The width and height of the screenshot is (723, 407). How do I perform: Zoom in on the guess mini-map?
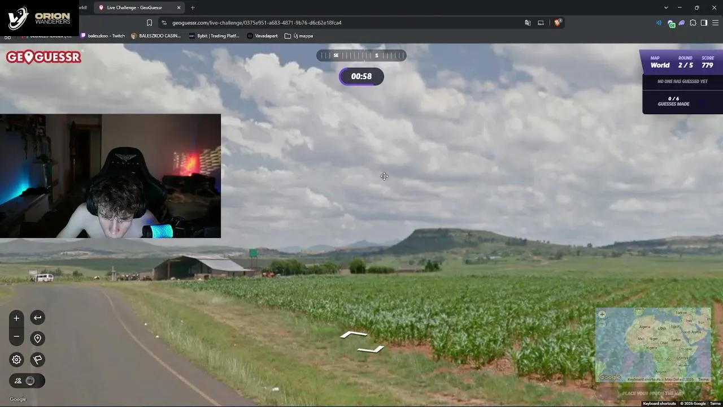click(602, 314)
